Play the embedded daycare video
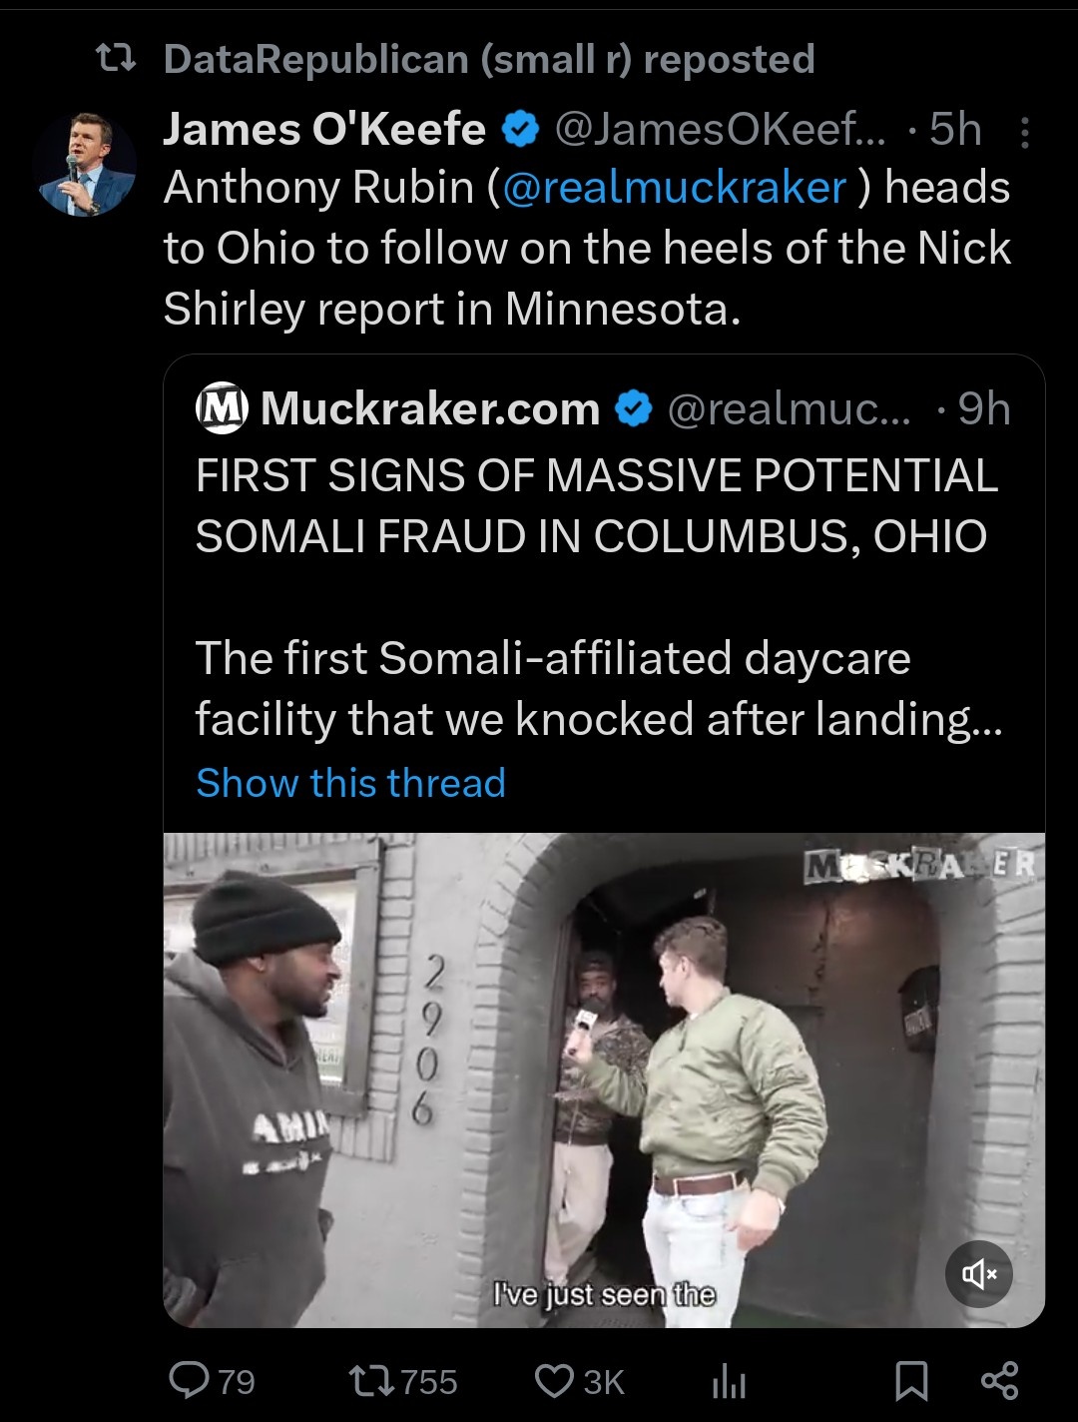The image size is (1078, 1422). (604, 1079)
